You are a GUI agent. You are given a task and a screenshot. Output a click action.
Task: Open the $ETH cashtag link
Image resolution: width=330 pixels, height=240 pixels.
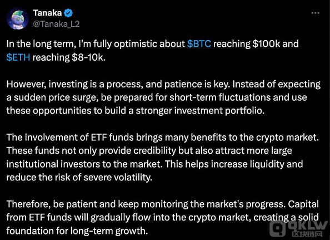pyautogui.click(x=18, y=57)
